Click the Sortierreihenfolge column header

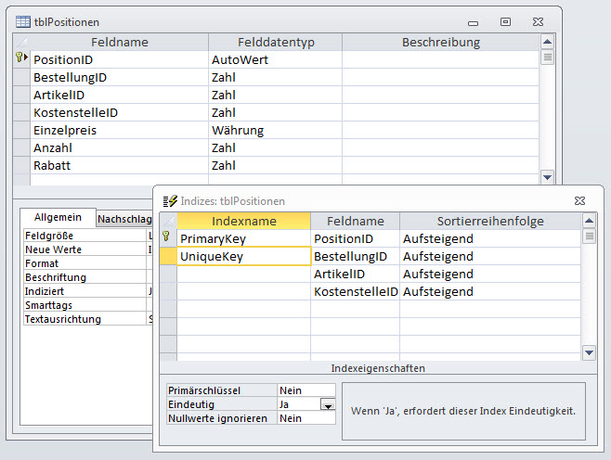pyautogui.click(x=490, y=222)
